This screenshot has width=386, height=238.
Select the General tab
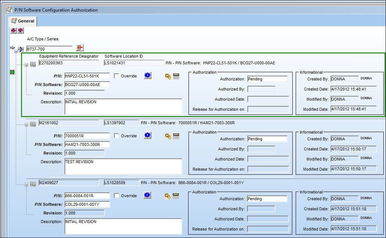pos(22,21)
